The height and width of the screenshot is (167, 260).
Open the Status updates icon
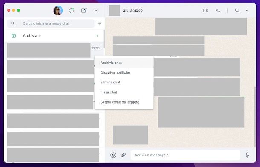pyautogui.click(x=71, y=10)
